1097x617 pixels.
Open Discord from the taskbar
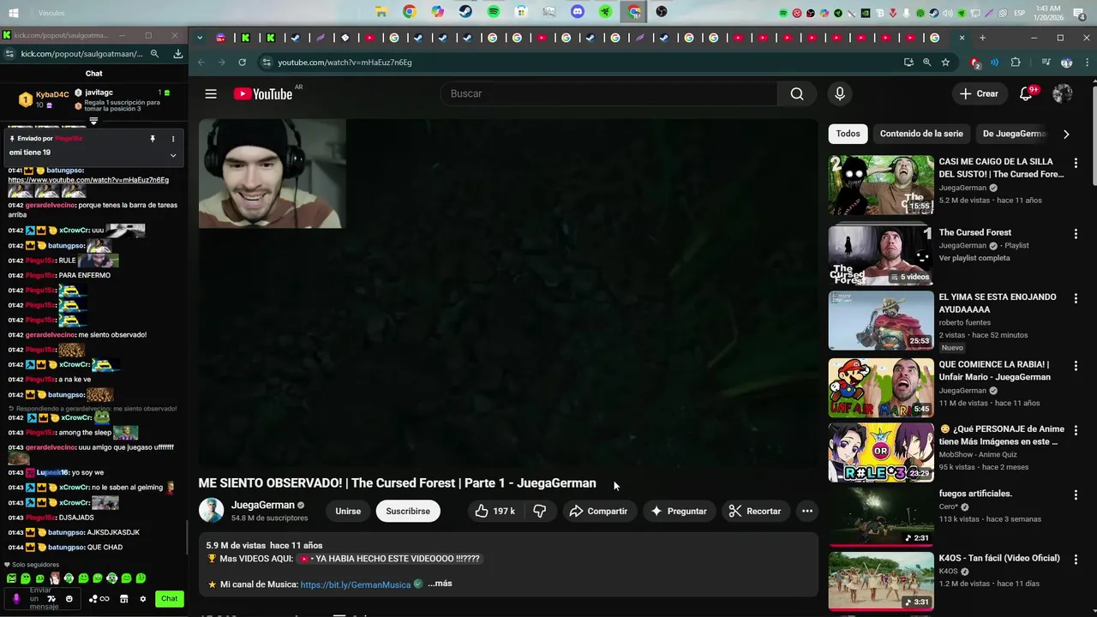(x=578, y=12)
